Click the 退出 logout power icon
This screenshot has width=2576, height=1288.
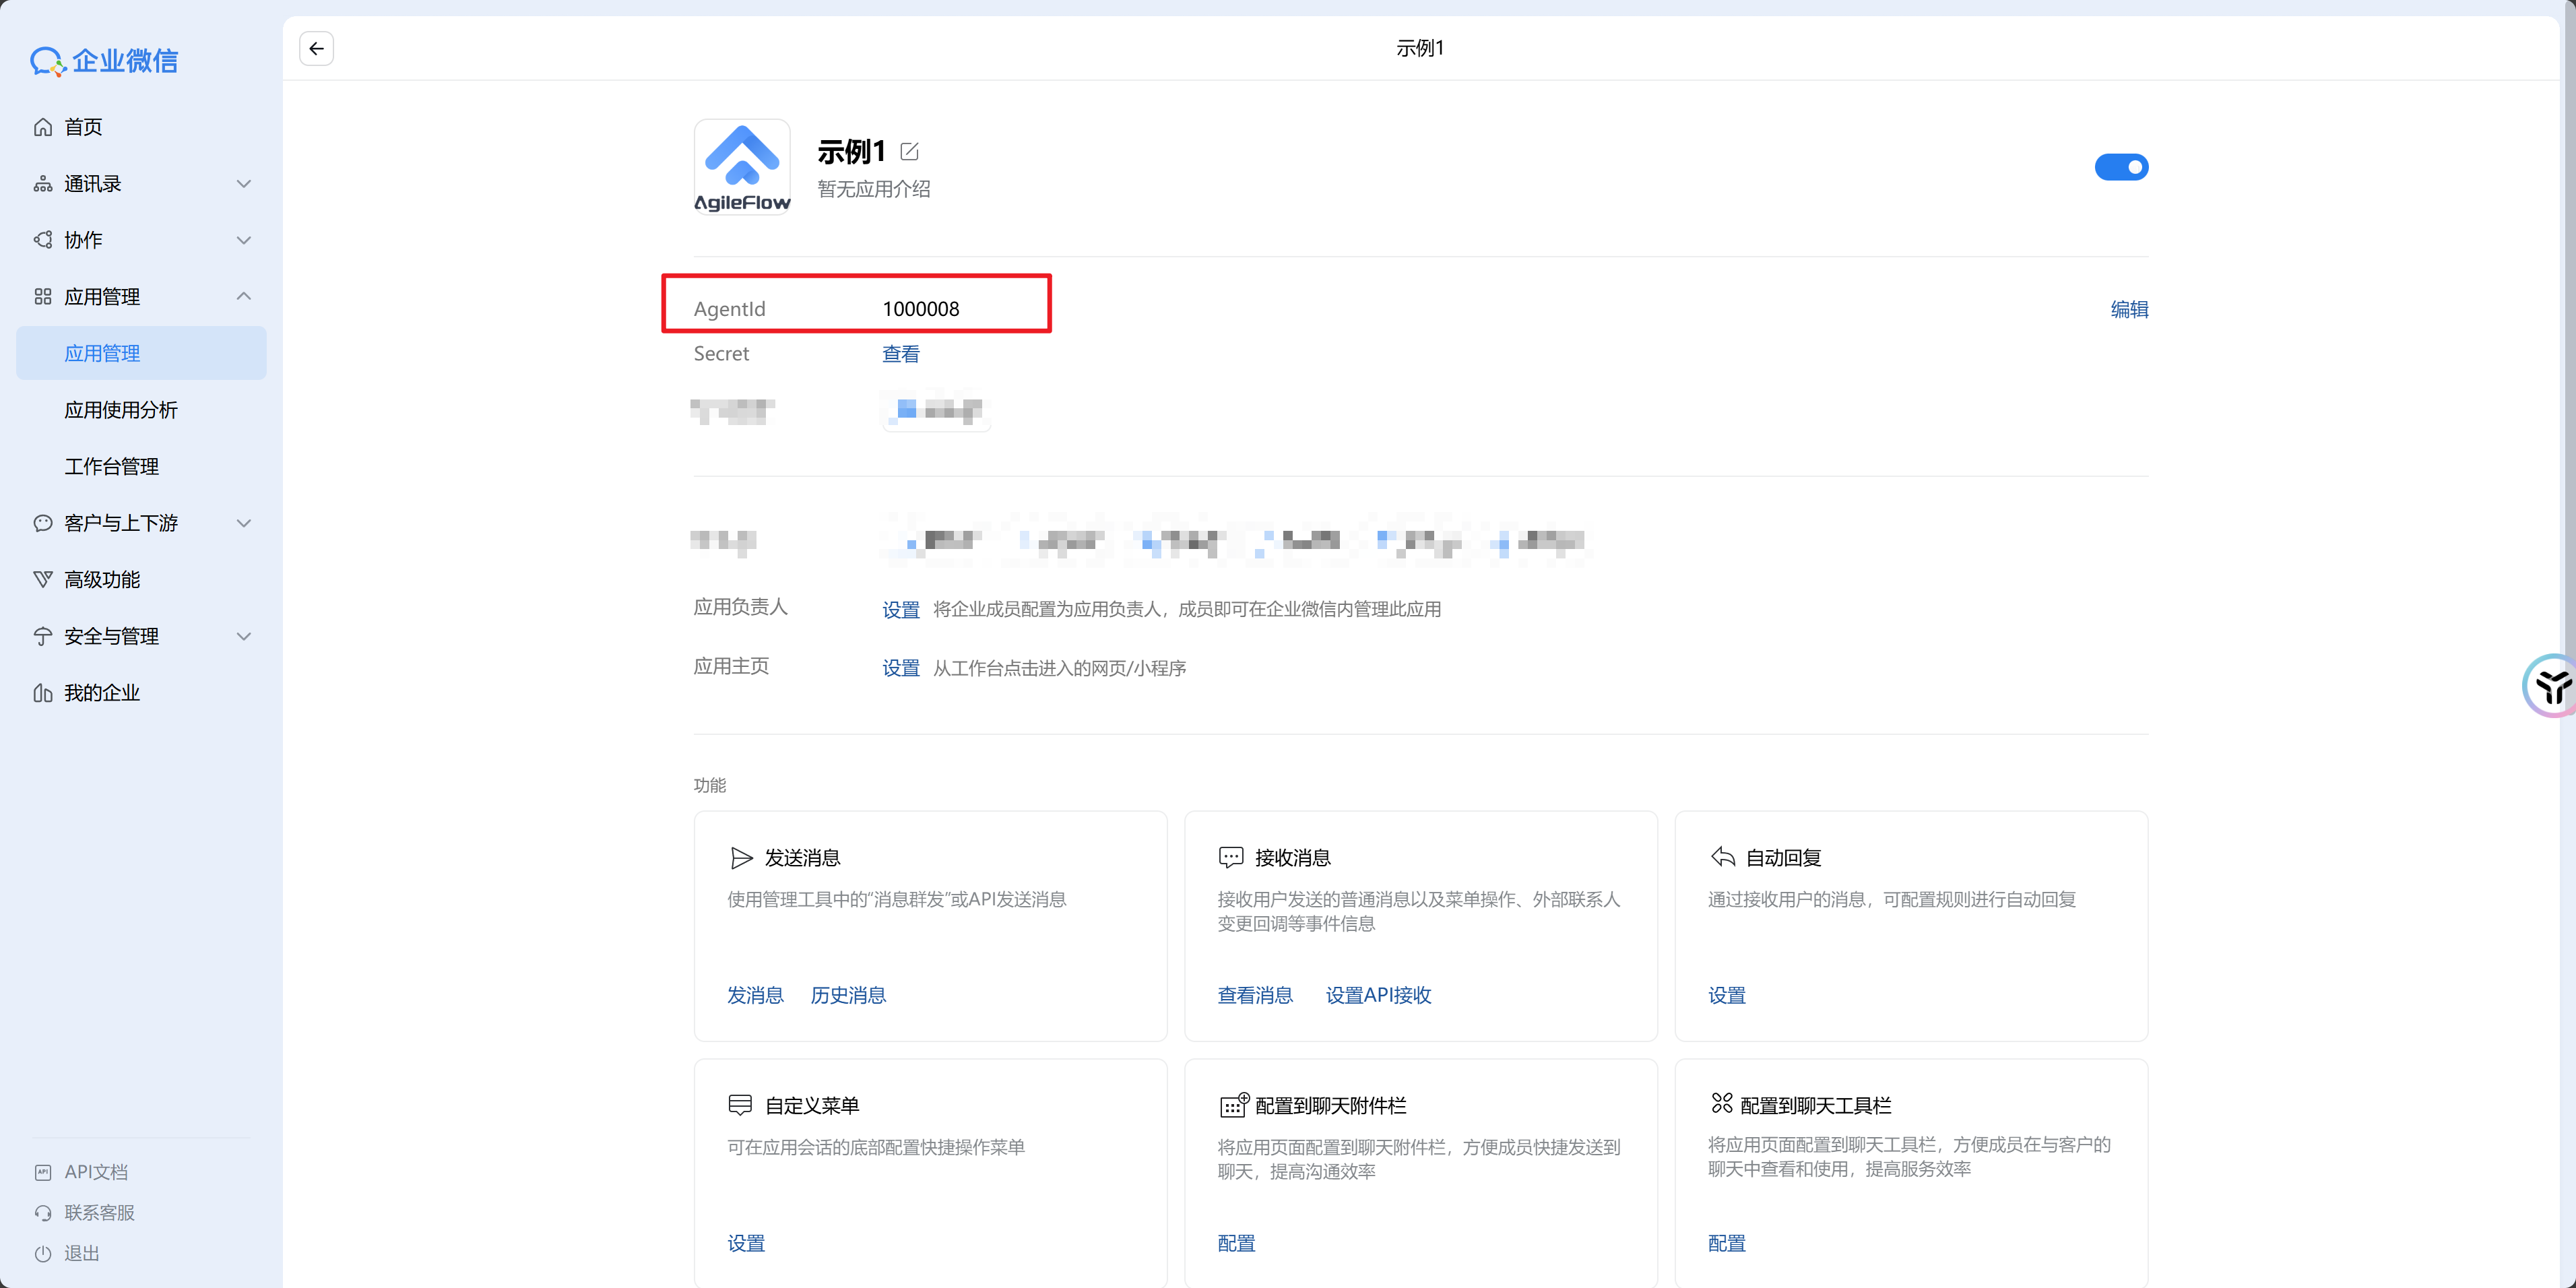(43, 1253)
